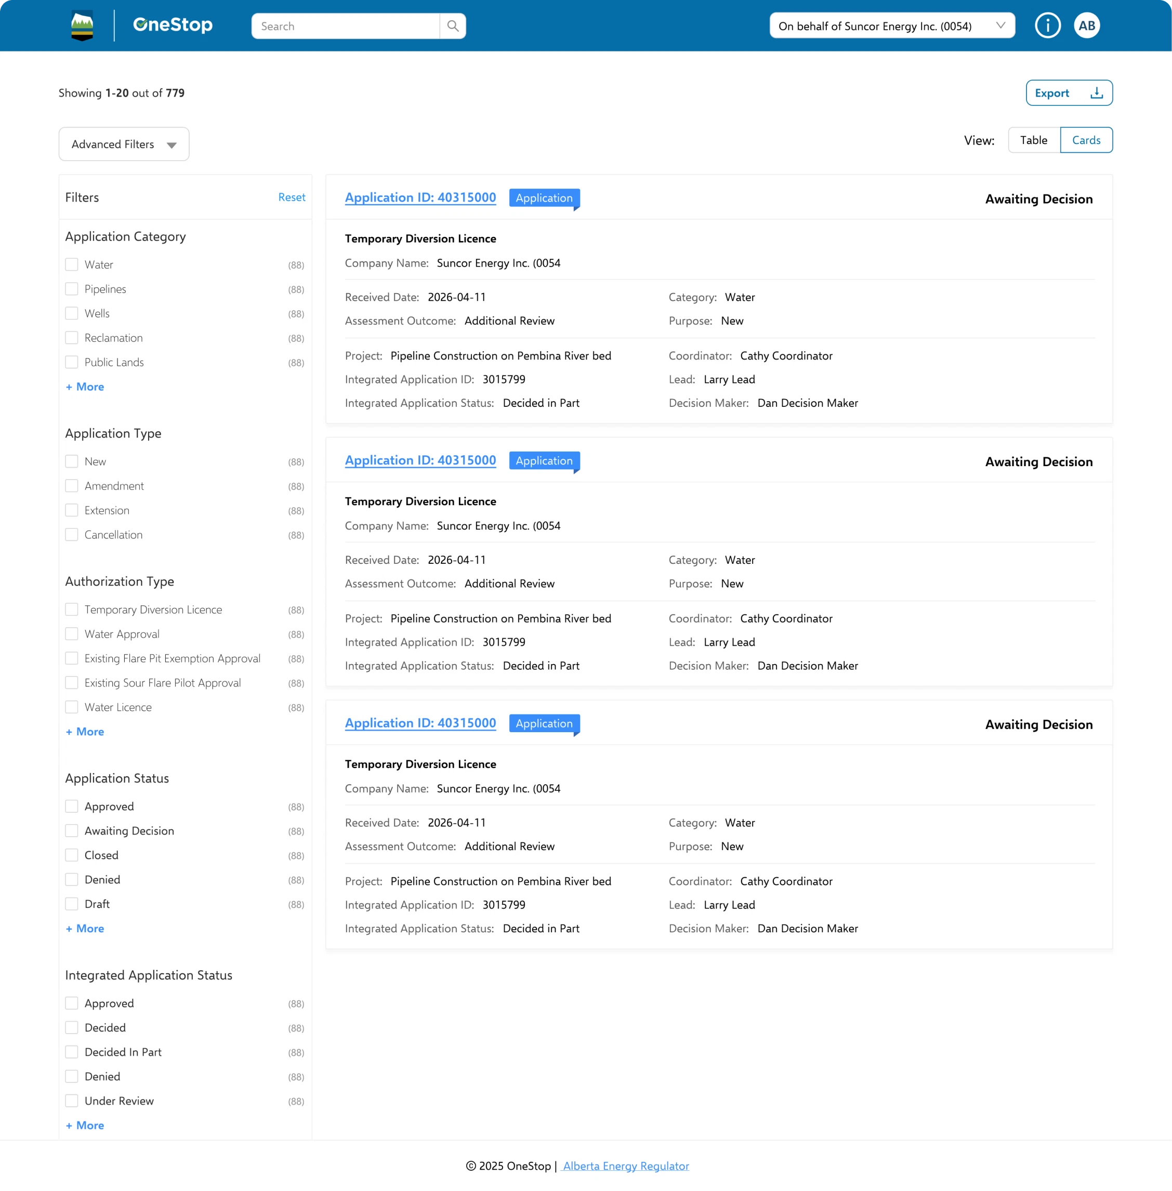Viewport: 1172px width, 1191px height.
Task: Expand More under Application Category
Action: coord(85,387)
